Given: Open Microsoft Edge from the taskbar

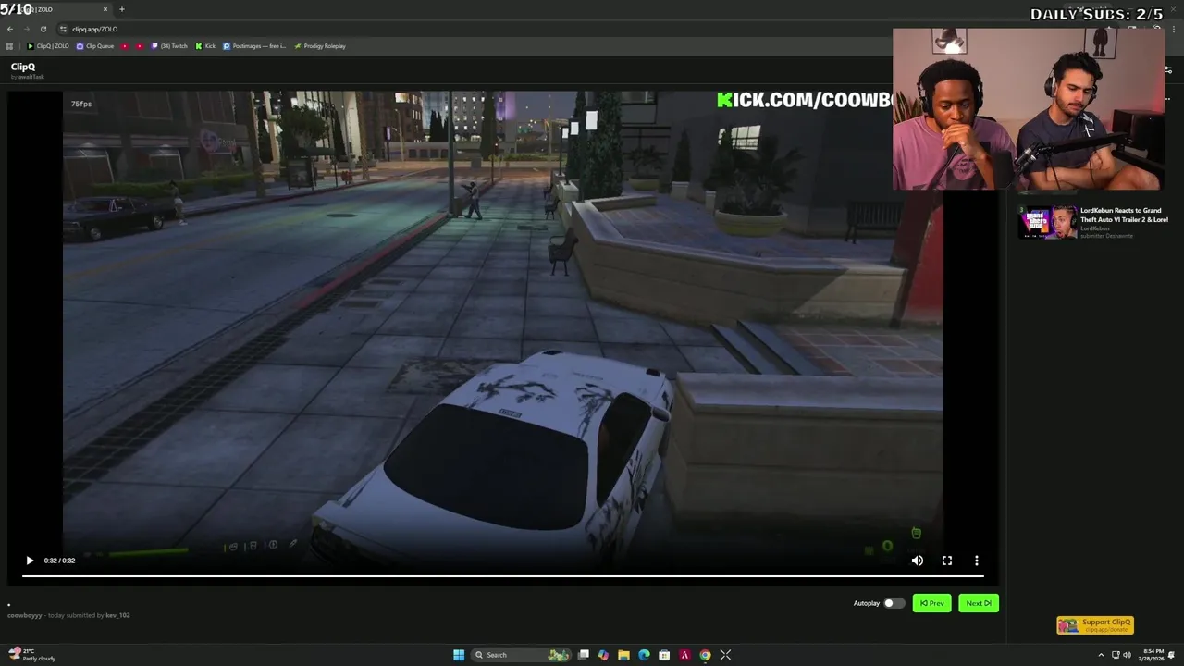Looking at the screenshot, I should [645, 655].
